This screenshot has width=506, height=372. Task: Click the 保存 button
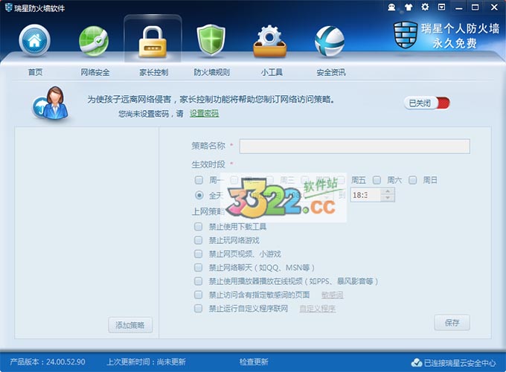(452, 322)
